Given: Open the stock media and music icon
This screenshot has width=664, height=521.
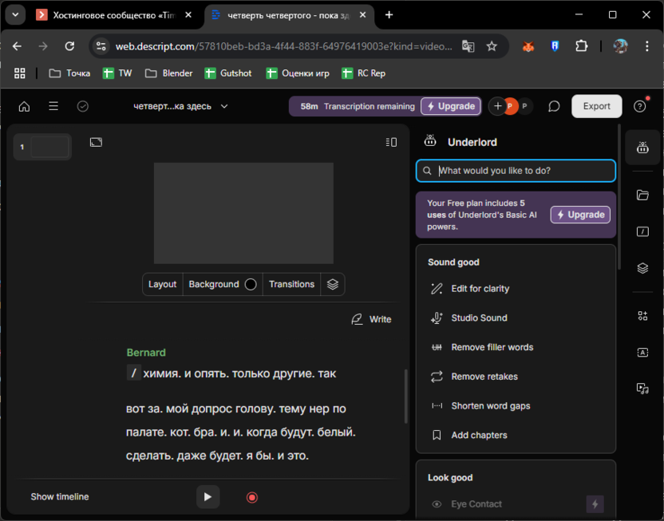Looking at the screenshot, I should [642, 389].
